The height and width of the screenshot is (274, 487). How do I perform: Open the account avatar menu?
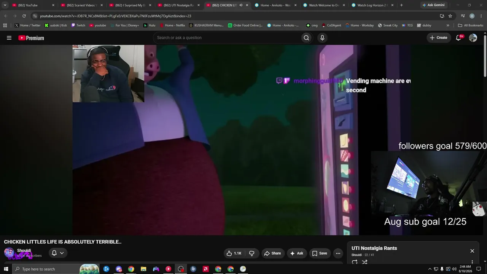click(x=473, y=38)
